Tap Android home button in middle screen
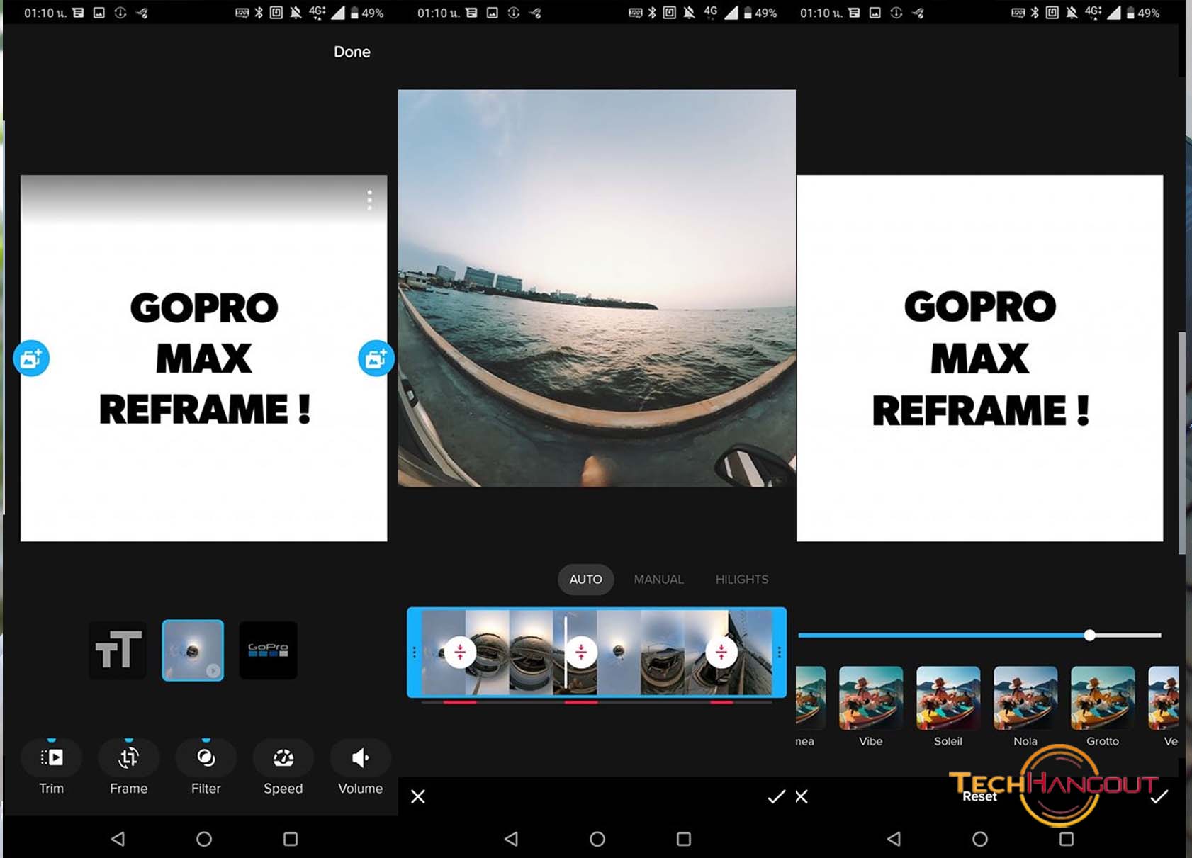Viewport: 1192px width, 858px height. click(597, 839)
